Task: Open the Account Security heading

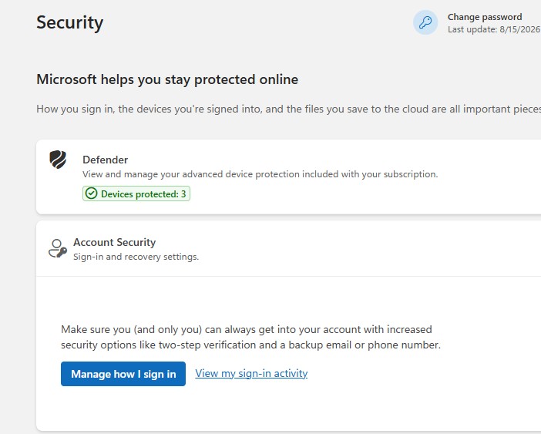Action: [x=115, y=242]
